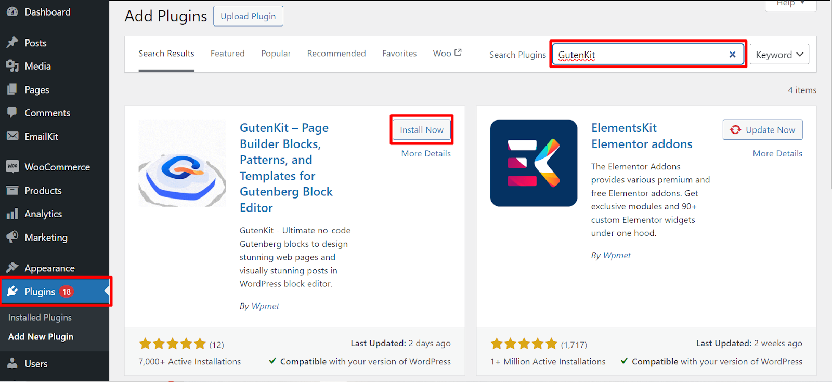Click the Users person icon

coord(12,363)
